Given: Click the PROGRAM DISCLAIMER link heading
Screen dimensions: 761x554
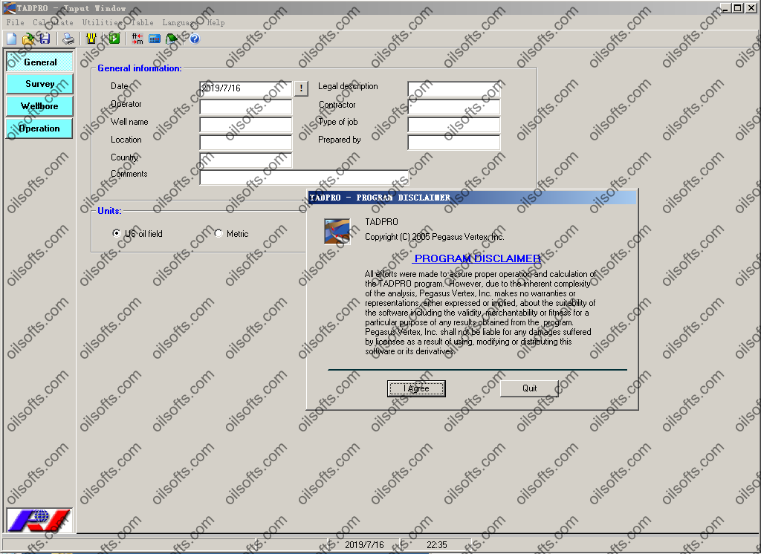Looking at the screenshot, I should coord(478,258).
